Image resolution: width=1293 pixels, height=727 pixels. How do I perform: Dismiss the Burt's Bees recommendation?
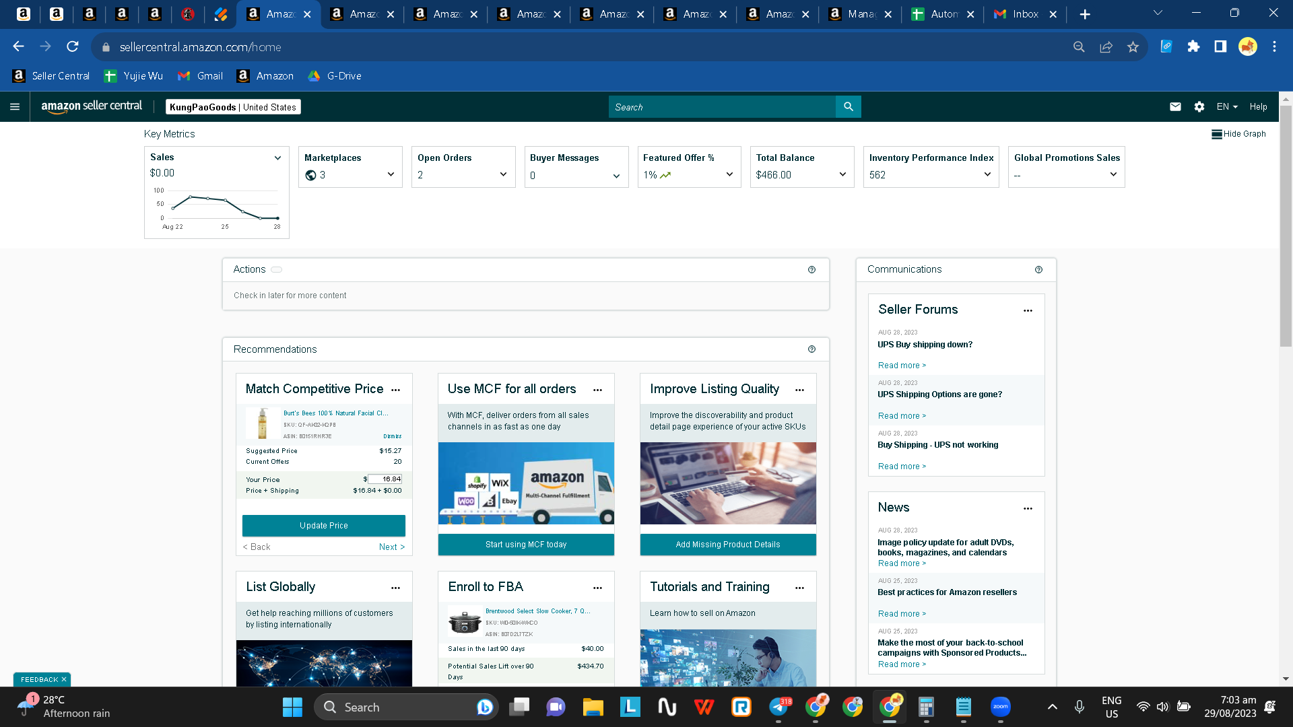click(x=393, y=436)
